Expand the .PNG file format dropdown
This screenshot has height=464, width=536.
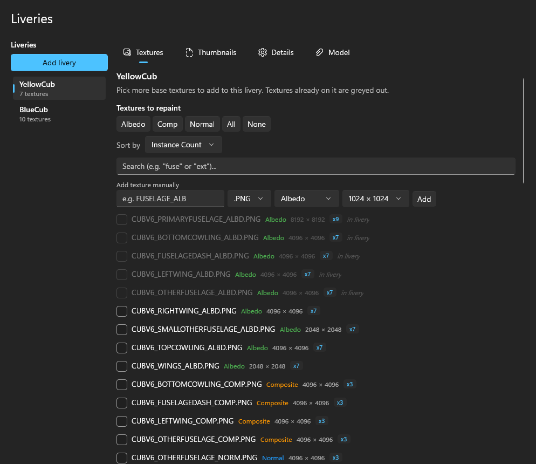click(x=249, y=199)
